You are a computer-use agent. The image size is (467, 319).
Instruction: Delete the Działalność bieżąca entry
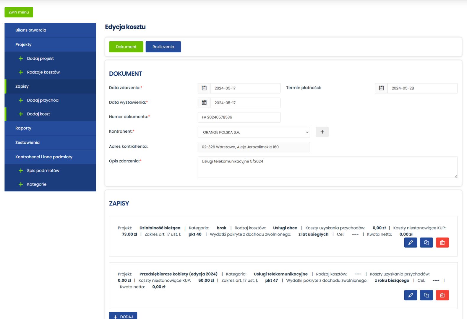click(442, 242)
